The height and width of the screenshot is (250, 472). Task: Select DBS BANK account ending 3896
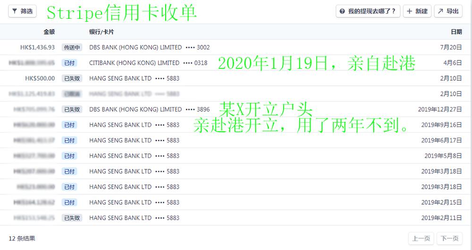coord(149,109)
